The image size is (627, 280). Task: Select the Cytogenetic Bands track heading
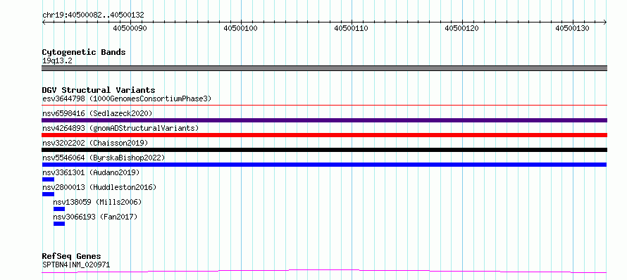tap(84, 52)
